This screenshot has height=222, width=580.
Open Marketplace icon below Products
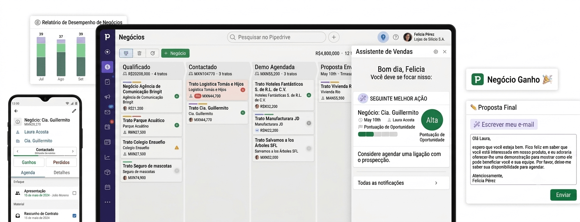pyautogui.click(x=107, y=187)
